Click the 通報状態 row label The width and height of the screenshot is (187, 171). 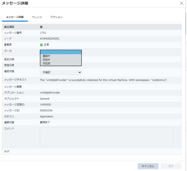(x=9, y=122)
